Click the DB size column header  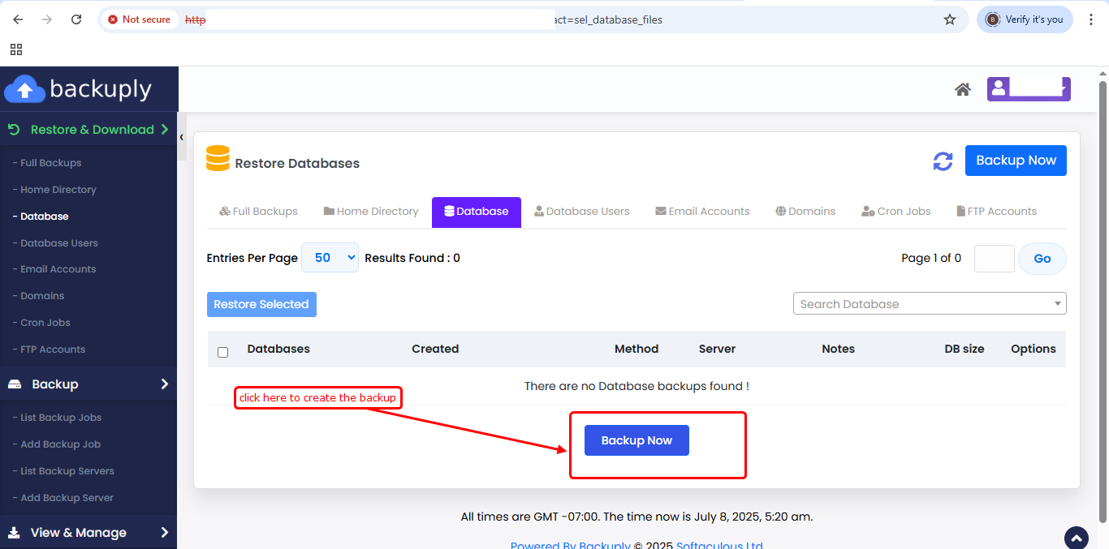(x=964, y=349)
